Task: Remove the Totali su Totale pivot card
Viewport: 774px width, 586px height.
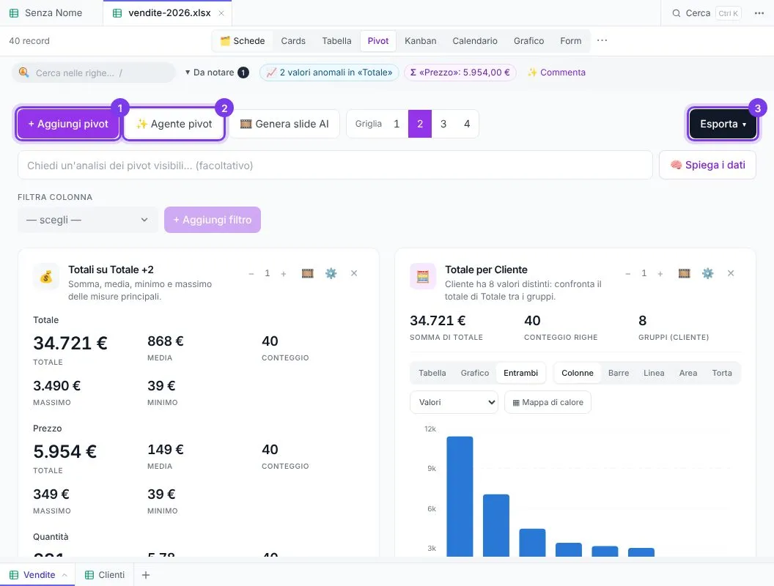Action: tap(354, 273)
